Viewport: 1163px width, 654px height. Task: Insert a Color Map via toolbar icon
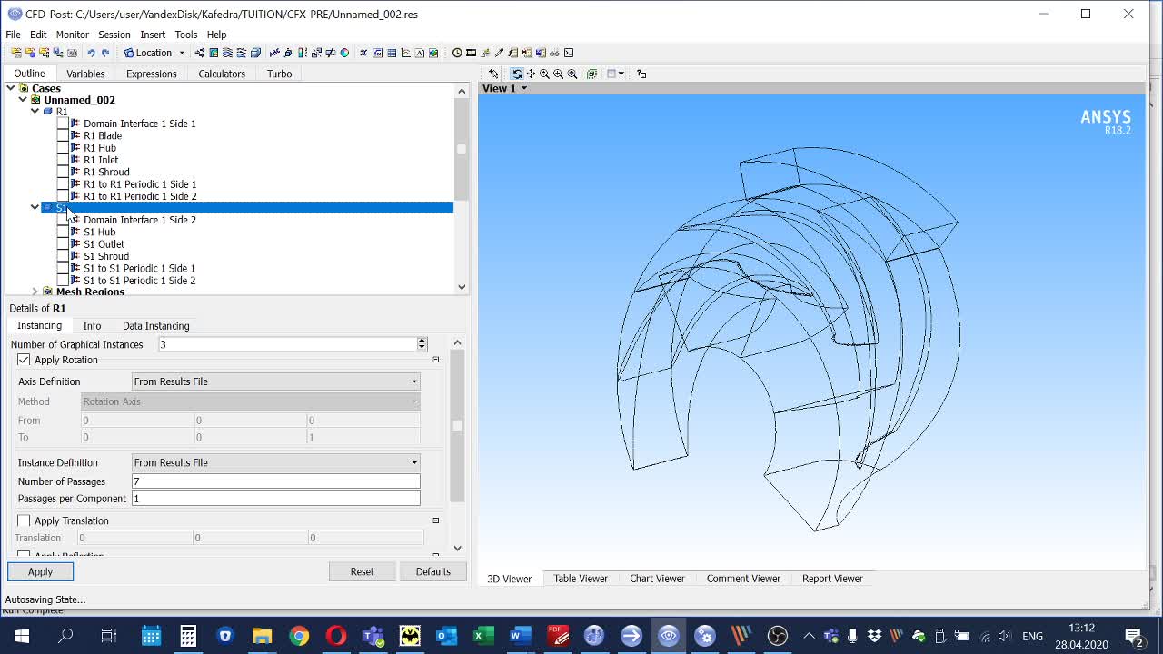point(344,53)
